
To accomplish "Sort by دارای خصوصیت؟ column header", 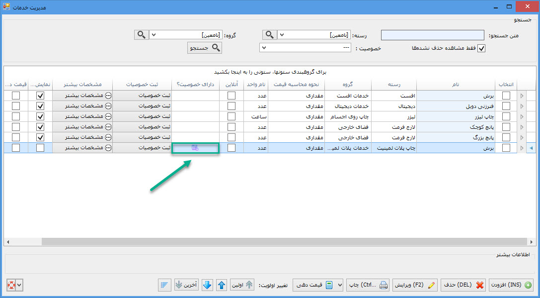I will pyautogui.click(x=195, y=85).
